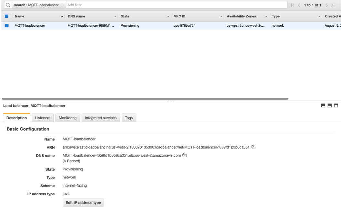Click the 1 to 1 of 1 pagination text
The image size is (342, 209).
[313, 5]
